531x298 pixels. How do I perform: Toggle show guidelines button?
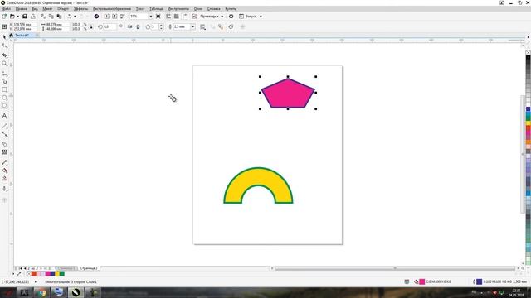(185, 17)
